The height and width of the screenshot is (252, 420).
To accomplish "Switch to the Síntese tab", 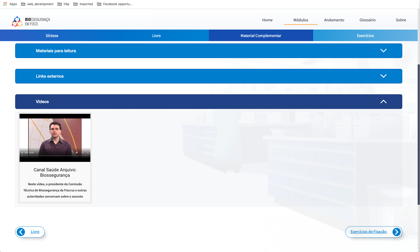I will (x=52, y=36).
